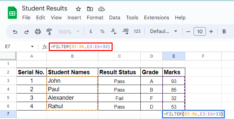Increase font size with plus button
The image size is (234, 119).
tap(211, 31)
